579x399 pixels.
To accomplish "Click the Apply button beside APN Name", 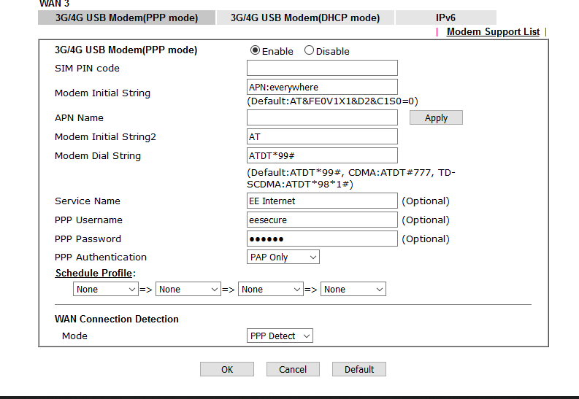I will (x=436, y=118).
